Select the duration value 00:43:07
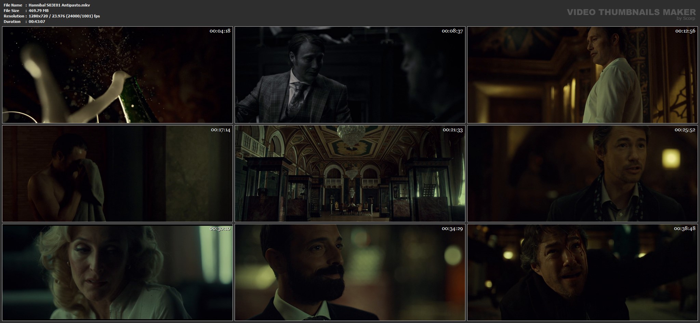Image resolution: width=700 pixels, height=323 pixels. 37,22
